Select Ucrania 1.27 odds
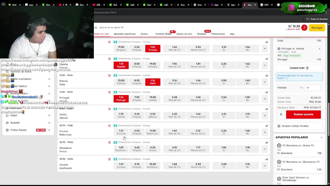The width and height of the screenshot is (330, 186). click(x=121, y=166)
